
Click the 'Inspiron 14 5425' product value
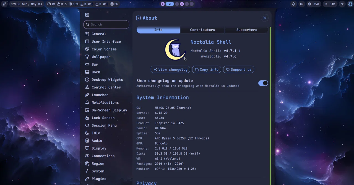[169, 123]
